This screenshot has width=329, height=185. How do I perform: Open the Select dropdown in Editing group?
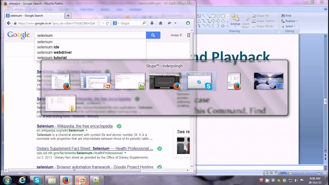click(x=290, y=26)
